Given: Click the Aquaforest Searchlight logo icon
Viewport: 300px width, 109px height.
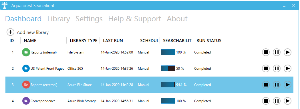Looking at the screenshot, I should click(x=5, y=5).
